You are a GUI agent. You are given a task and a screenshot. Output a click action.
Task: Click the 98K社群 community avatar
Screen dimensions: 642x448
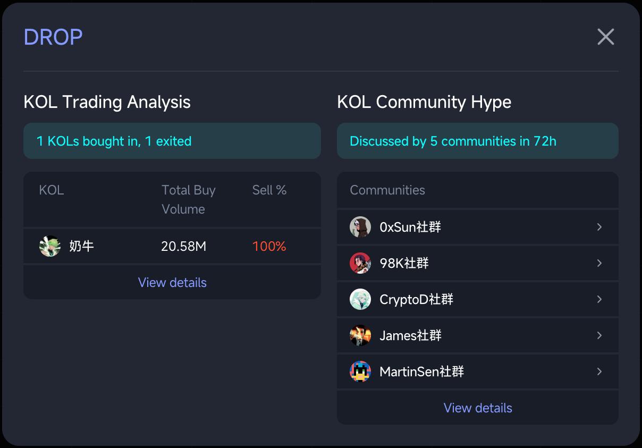[x=360, y=263]
